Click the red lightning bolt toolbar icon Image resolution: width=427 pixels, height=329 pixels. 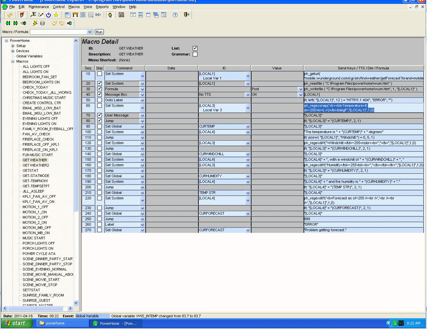[x=22, y=15]
